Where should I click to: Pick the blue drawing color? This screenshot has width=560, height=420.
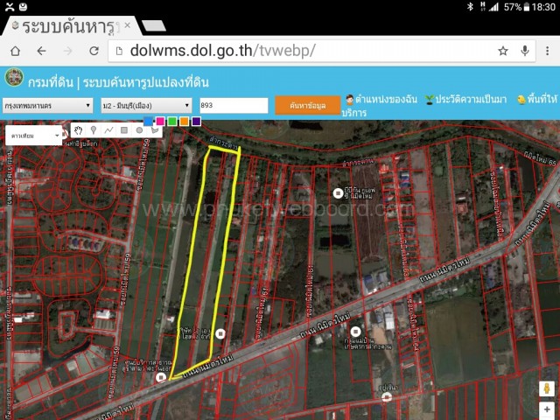tap(148, 122)
